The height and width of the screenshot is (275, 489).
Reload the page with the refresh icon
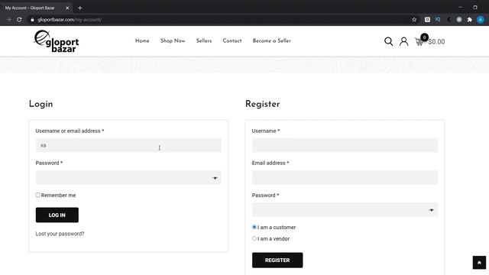coord(19,20)
